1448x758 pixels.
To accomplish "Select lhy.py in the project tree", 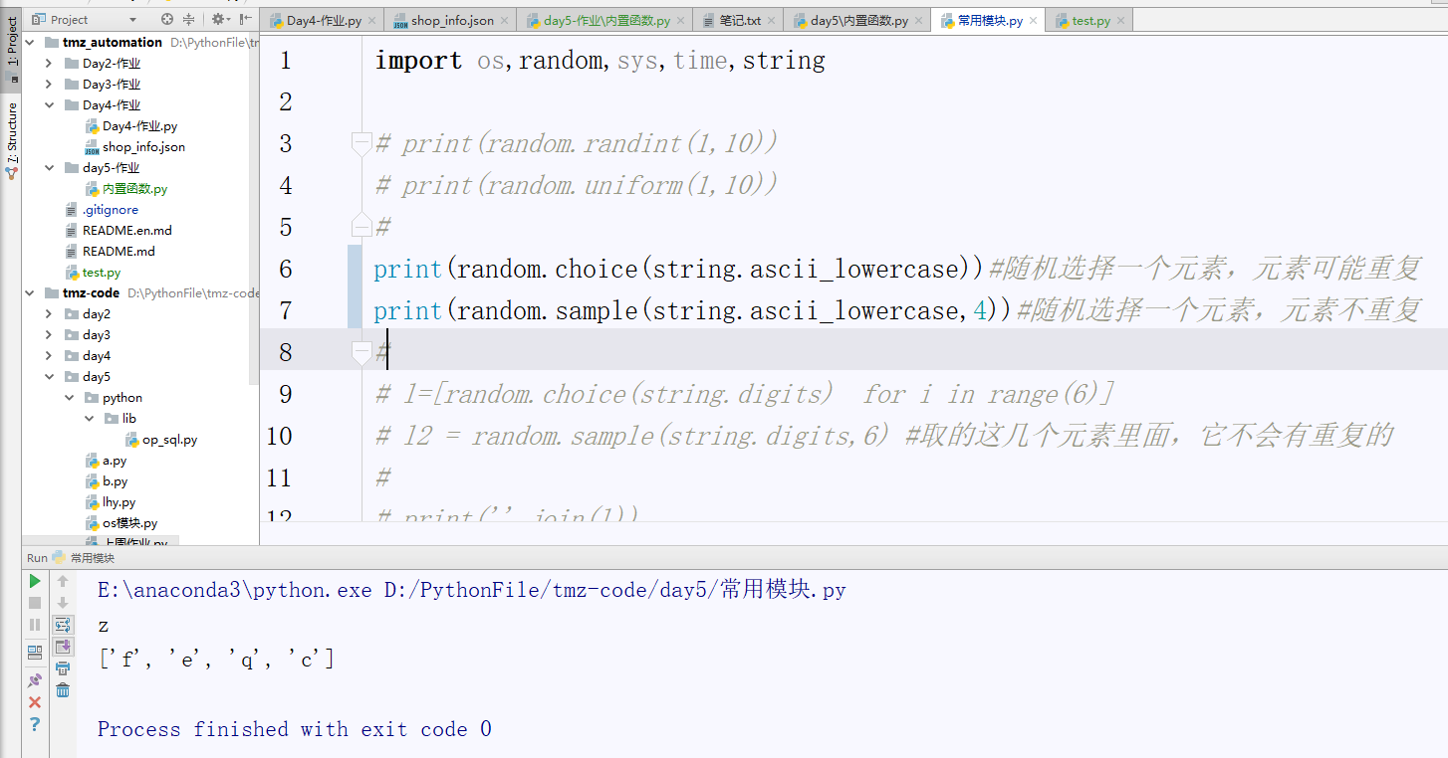I will pyautogui.click(x=120, y=501).
